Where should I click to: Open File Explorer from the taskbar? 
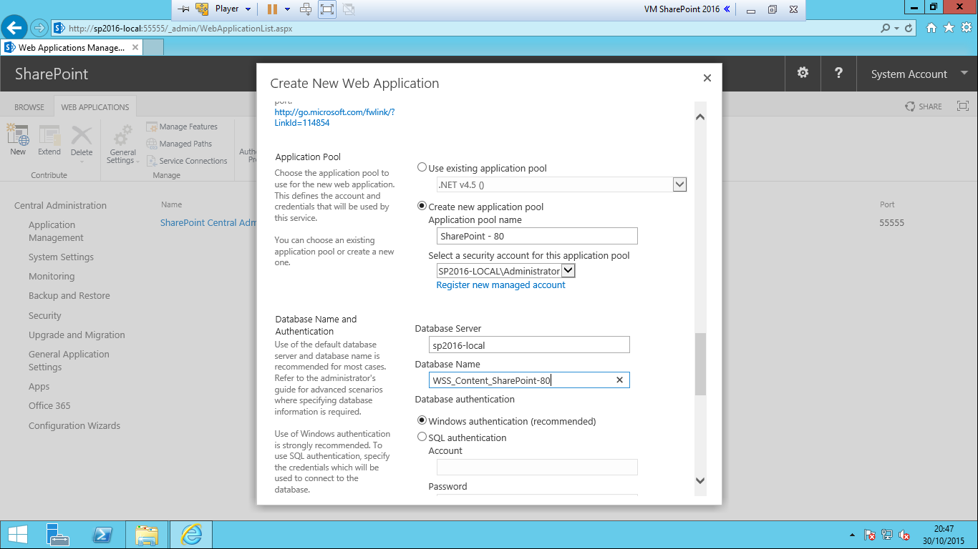click(x=147, y=535)
